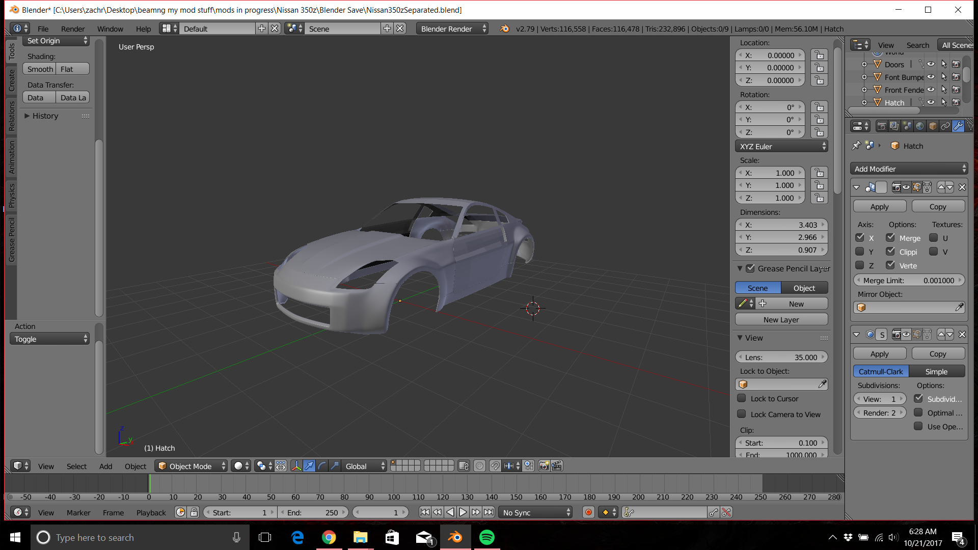This screenshot has width=978, height=550.
Task: Open the Render properties camera tab
Action: [881, 126]
